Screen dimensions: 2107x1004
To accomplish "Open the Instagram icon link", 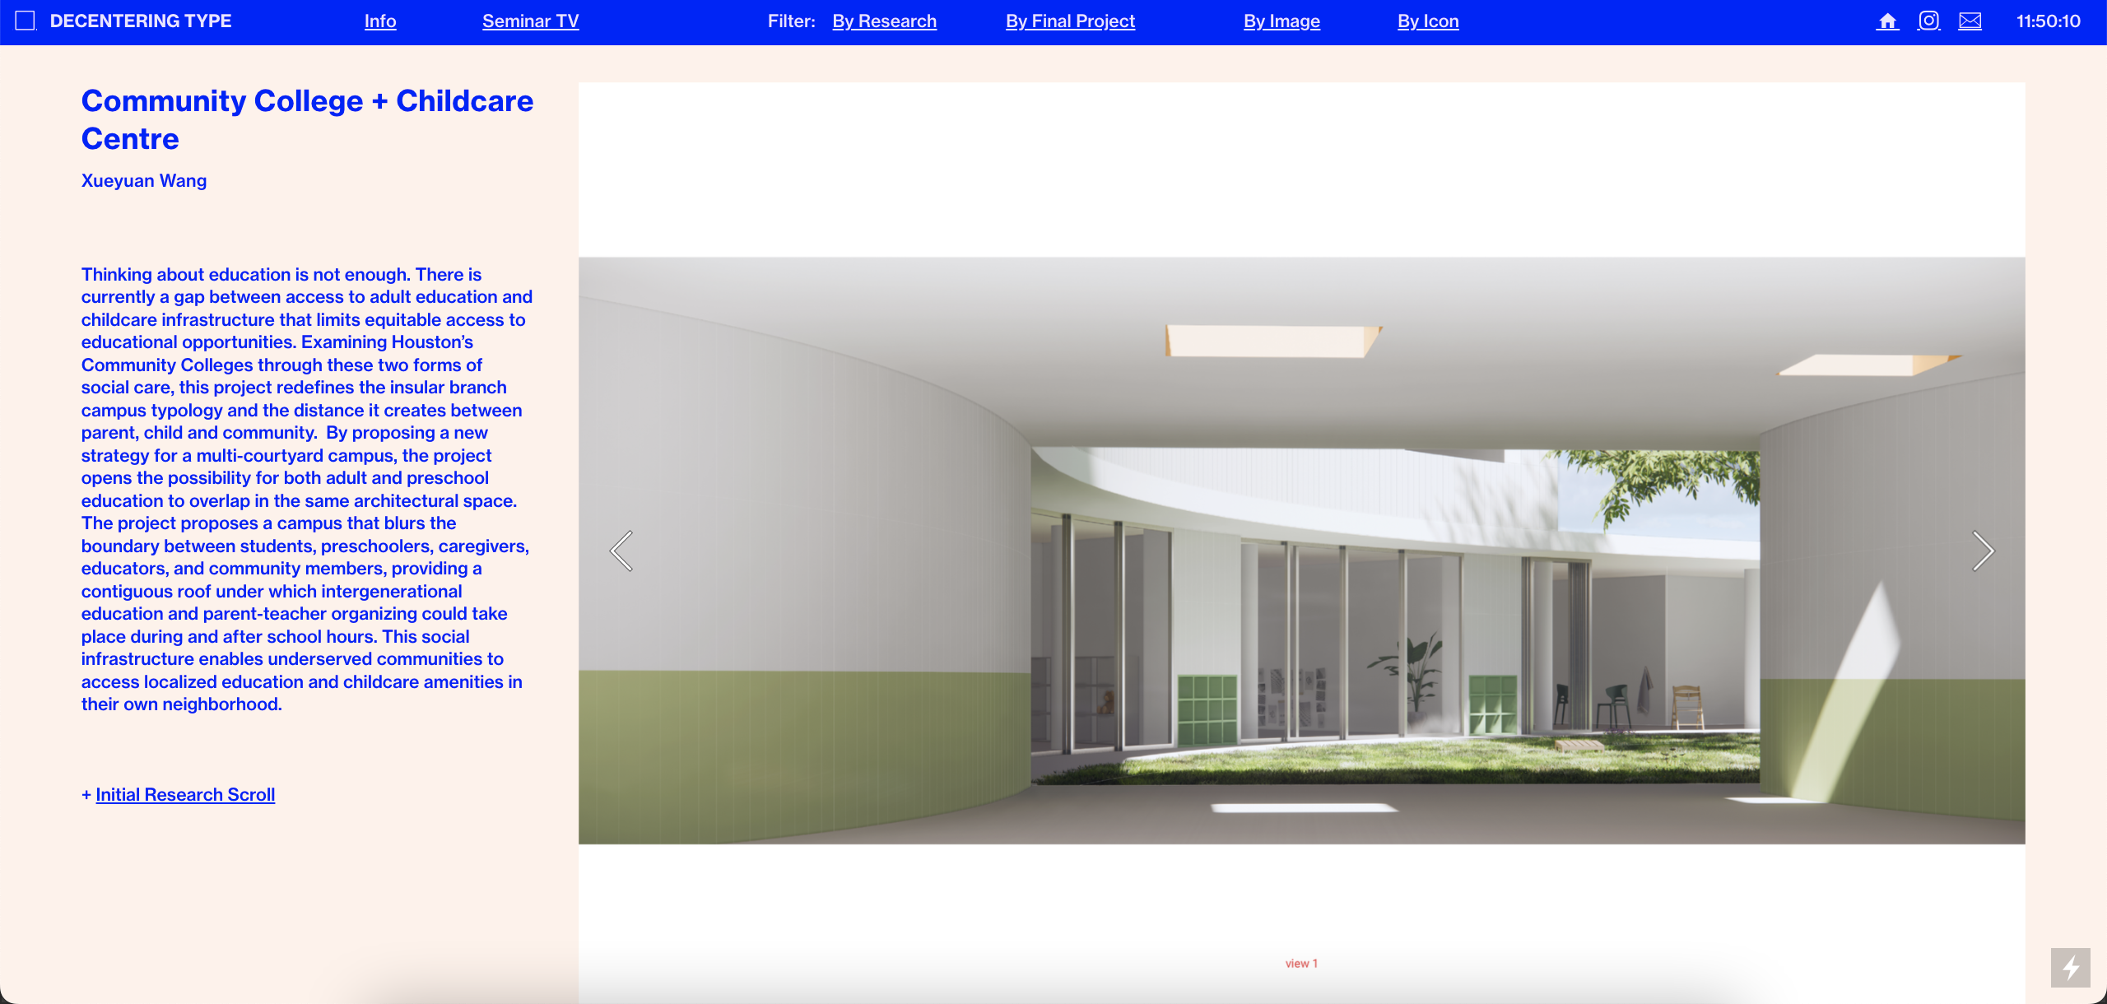I will pyautogui.click(x=1928, y=21).
